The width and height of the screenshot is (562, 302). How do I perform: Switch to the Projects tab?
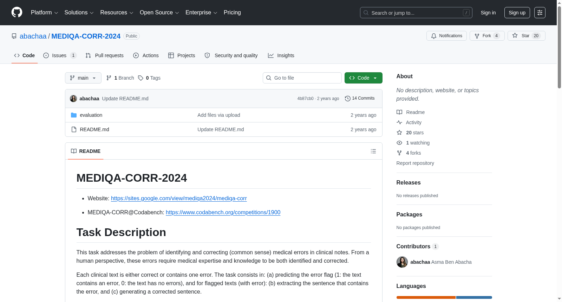[x=182, y=55]
